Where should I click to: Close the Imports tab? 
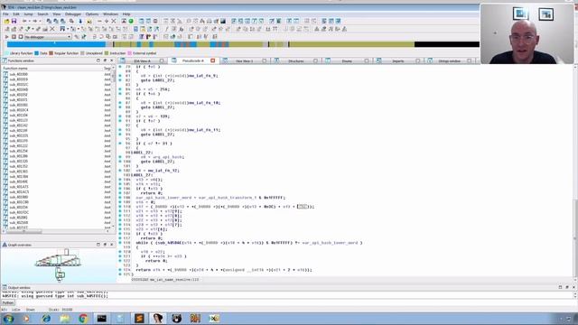point(417,60)
